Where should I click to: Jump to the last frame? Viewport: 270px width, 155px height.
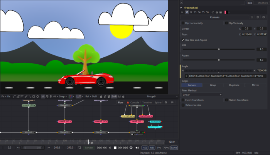[x=126, y=148]
